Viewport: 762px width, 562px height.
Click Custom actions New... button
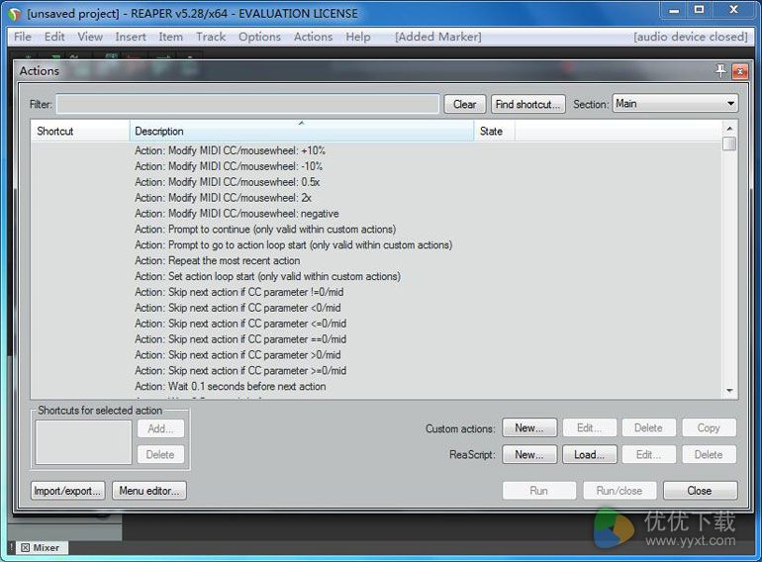point(529,428)
